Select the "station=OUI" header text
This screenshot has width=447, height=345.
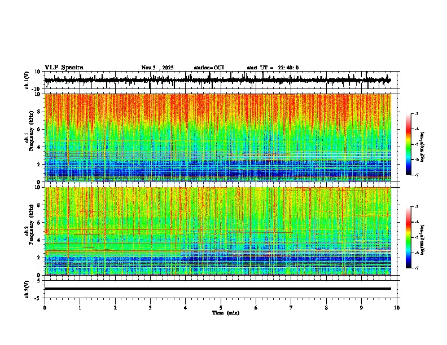(209, 68)
